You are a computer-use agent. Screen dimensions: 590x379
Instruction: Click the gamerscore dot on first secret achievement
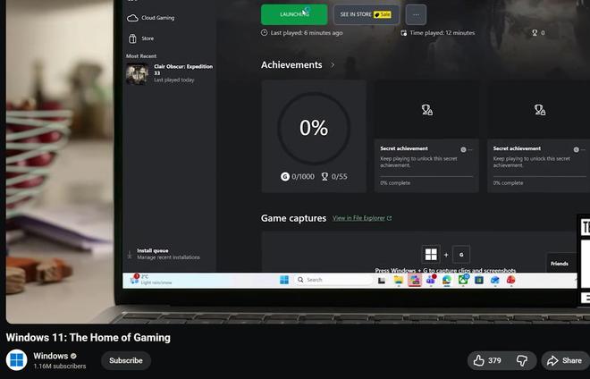[x=463, y=149]
